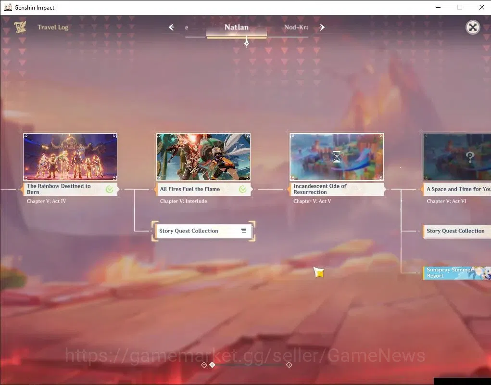
Task: Open the Story Quest Collection under Act VI
Action: 457,231
